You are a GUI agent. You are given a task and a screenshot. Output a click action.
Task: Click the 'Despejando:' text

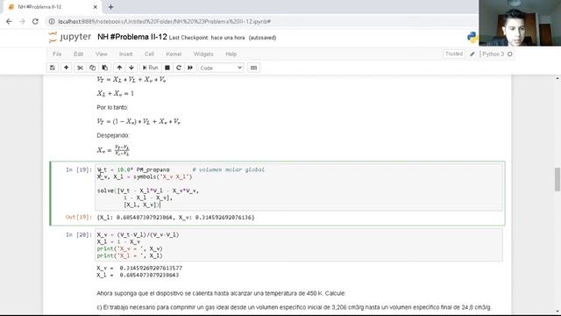pos(113,135)
